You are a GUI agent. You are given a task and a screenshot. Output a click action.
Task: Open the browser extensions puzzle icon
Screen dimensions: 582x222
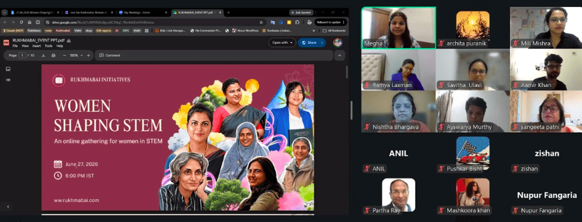coord(297,22)
